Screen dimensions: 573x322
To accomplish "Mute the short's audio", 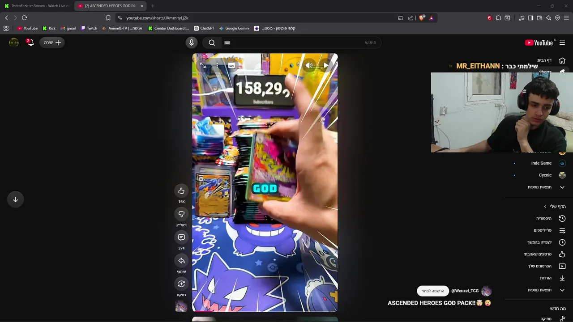I will coord(309,65).
